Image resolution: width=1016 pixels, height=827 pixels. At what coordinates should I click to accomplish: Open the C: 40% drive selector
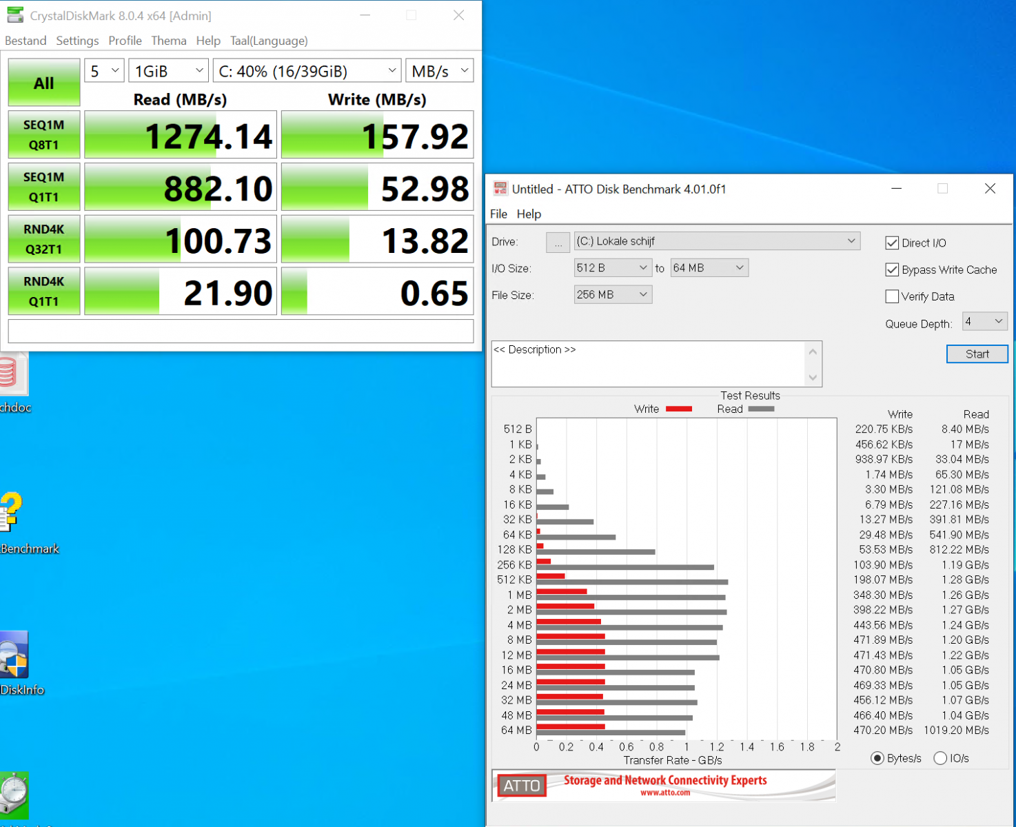click(307, 71)
